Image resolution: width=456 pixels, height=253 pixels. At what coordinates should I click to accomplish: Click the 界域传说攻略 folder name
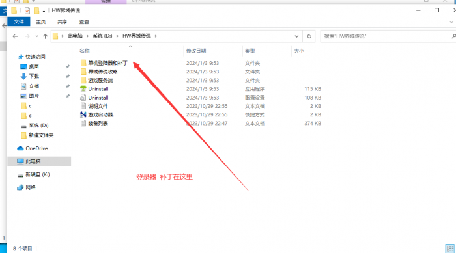(x=103, y=72)
